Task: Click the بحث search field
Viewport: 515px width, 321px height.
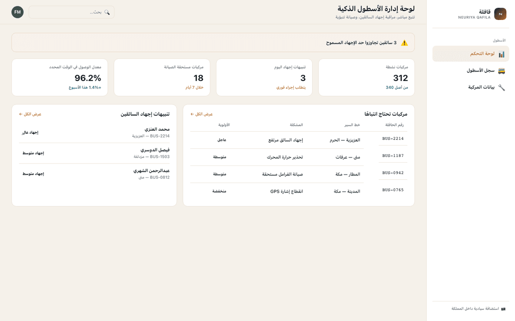Action: coord(71,12)
